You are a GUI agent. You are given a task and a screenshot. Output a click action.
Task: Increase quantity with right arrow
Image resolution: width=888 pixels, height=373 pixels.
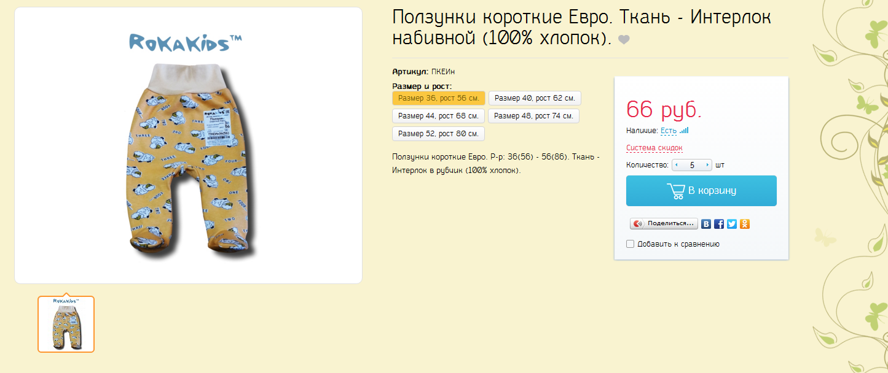point(708,165)
